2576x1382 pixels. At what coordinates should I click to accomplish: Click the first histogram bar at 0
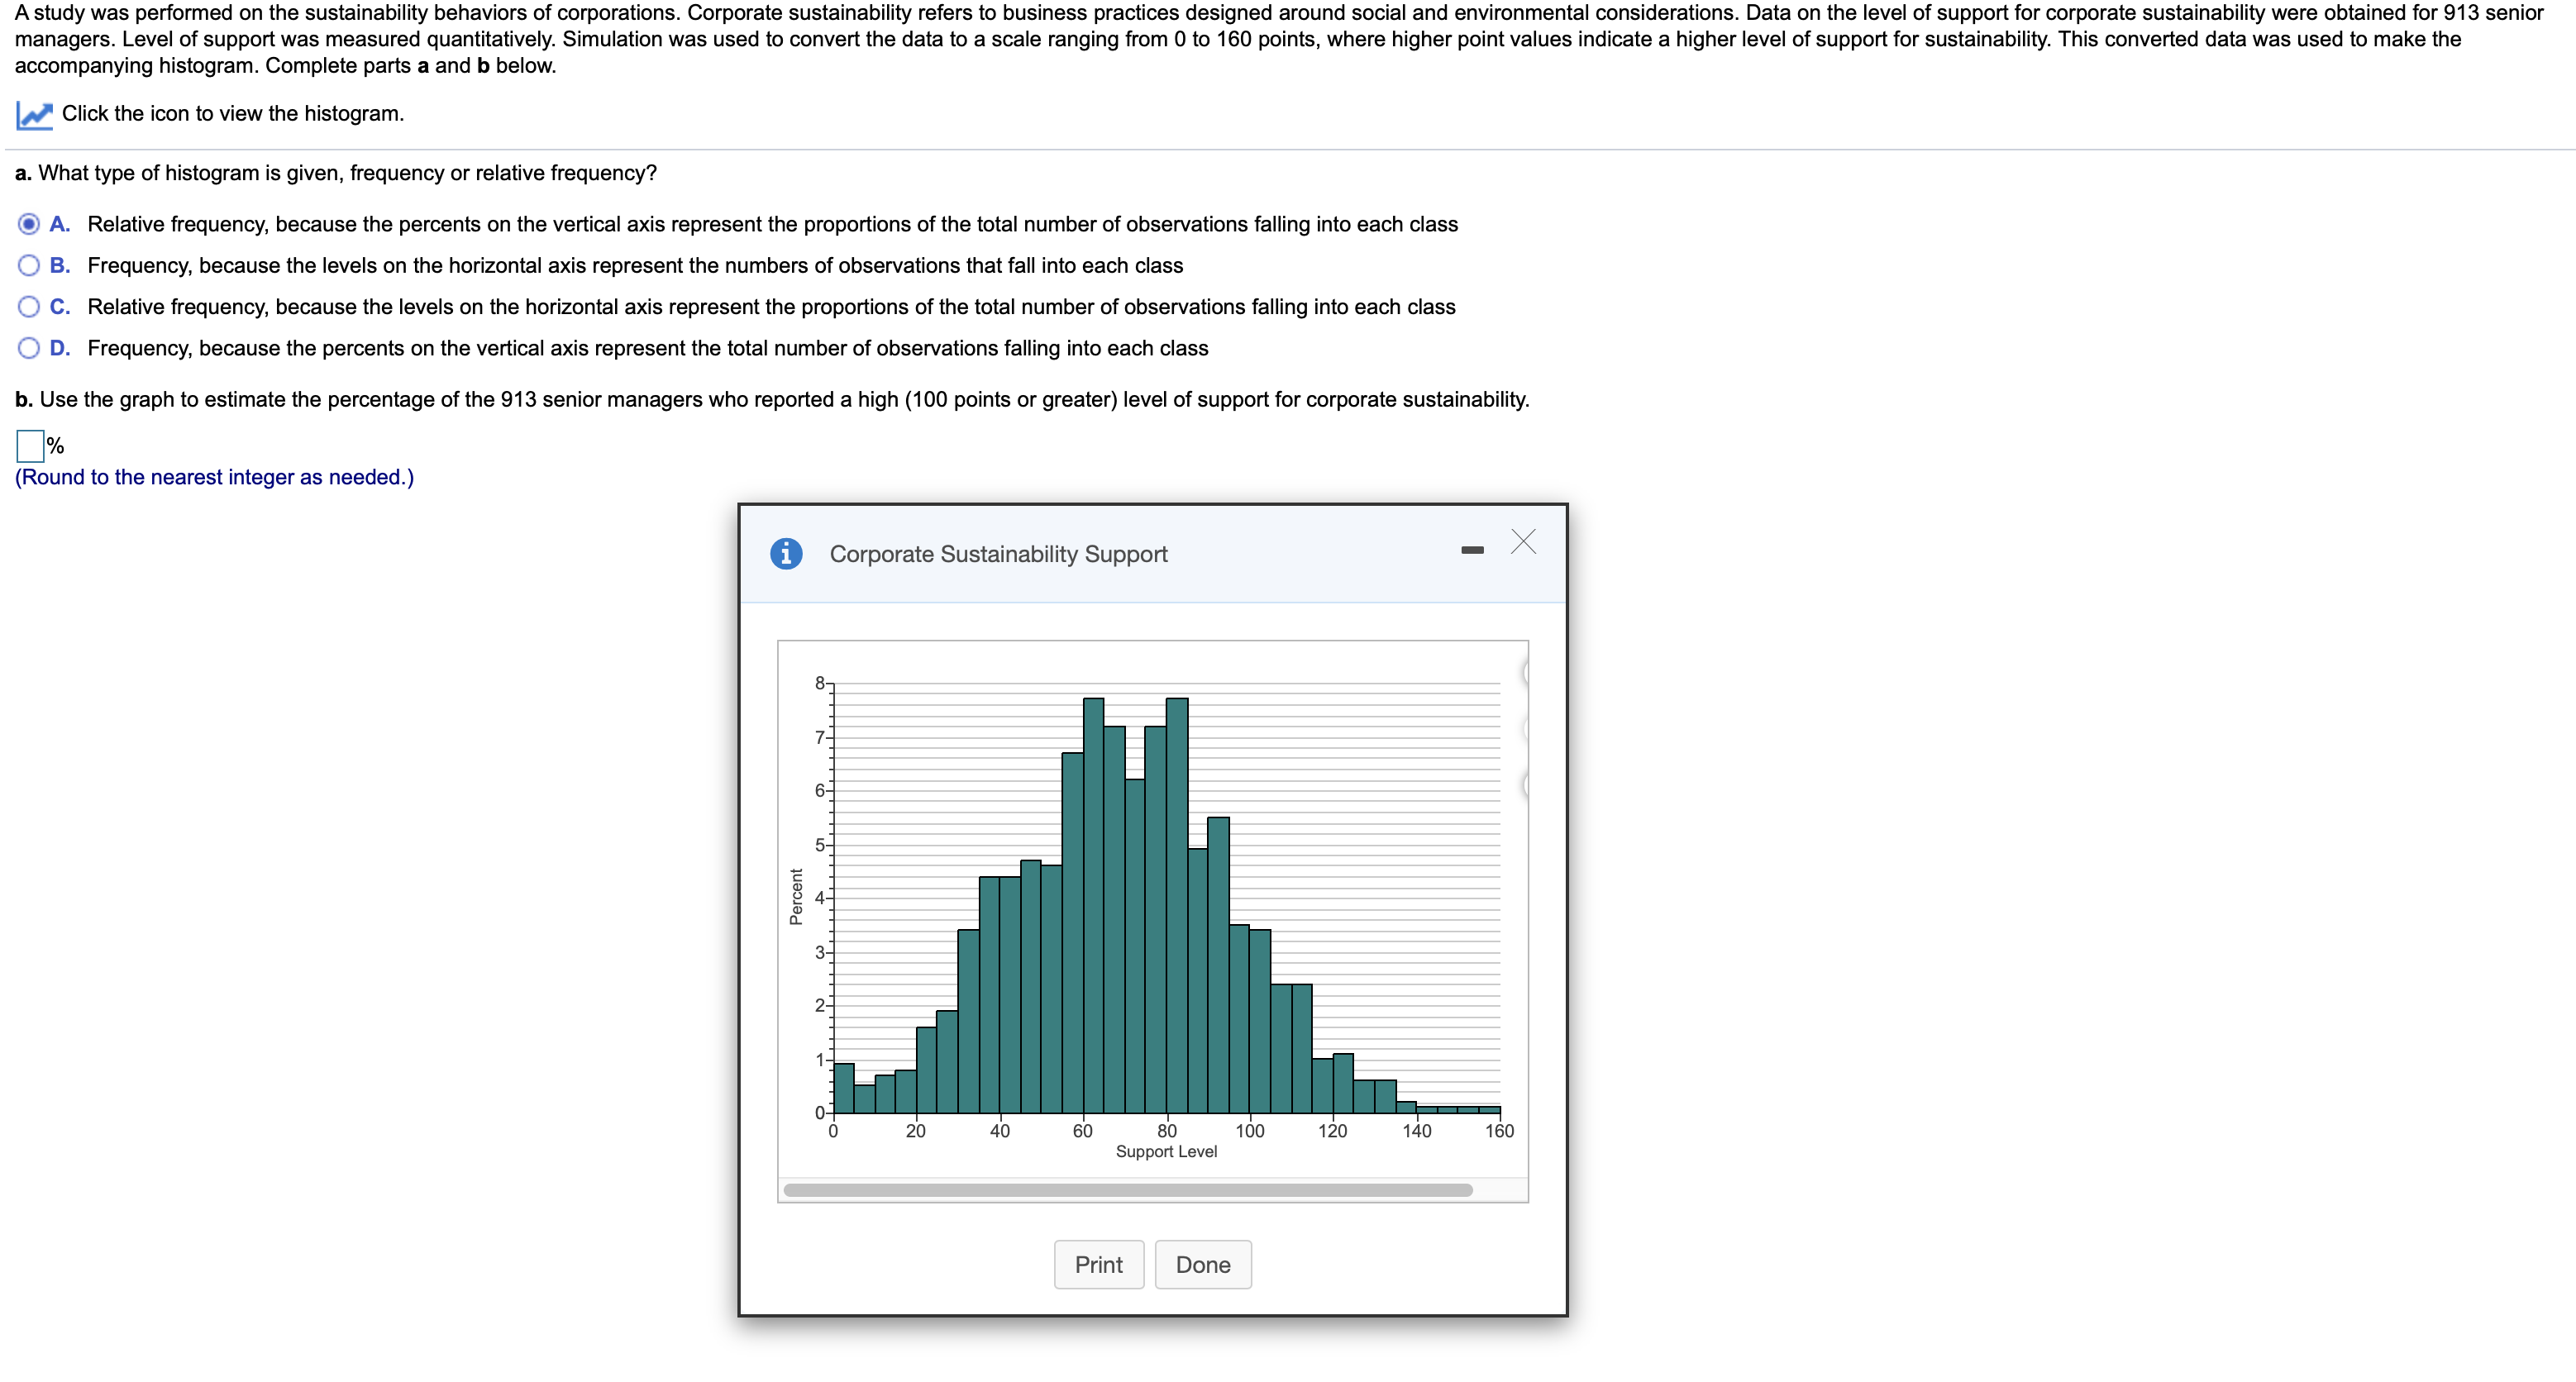843,1088
